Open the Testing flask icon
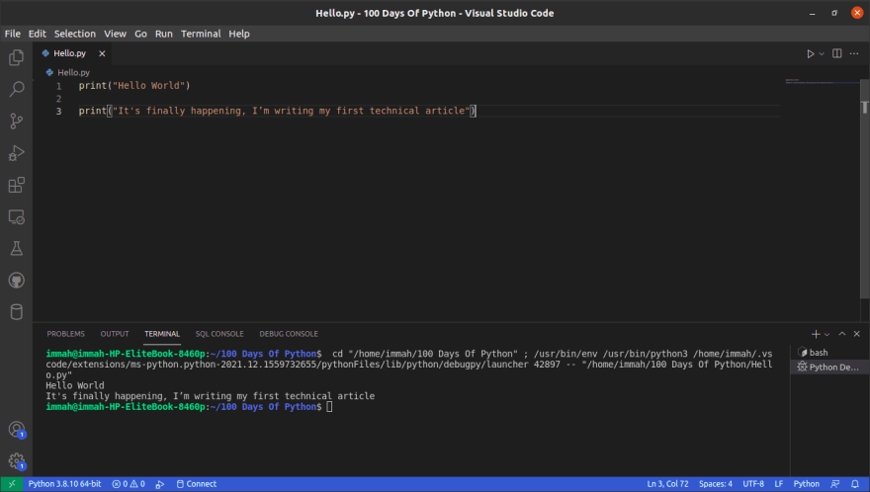 (17, 249)
